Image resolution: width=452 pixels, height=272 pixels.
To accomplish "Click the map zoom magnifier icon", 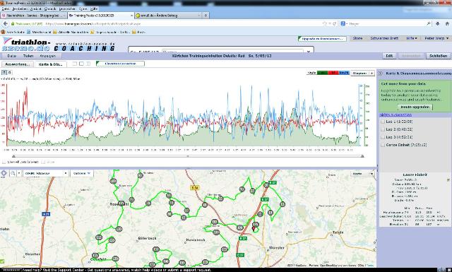I will click(13, 173).
